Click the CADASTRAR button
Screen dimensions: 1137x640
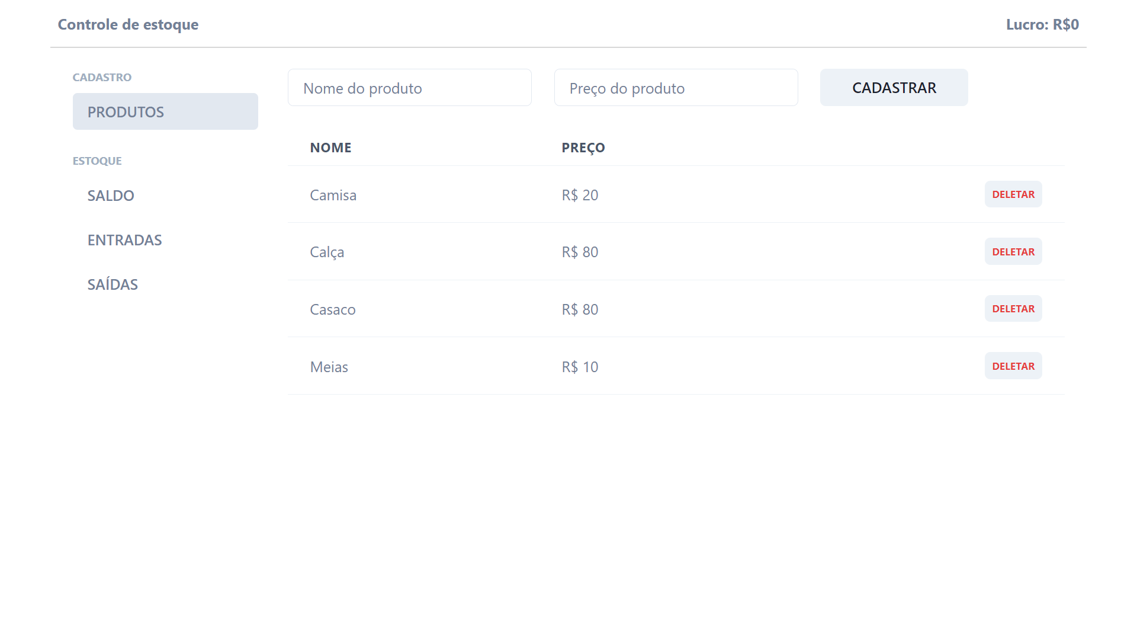click(894, 87)
